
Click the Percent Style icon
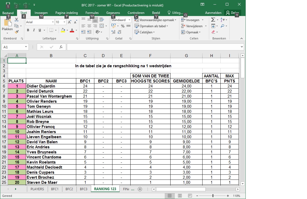pyautogui.click(x=123, y=26)
